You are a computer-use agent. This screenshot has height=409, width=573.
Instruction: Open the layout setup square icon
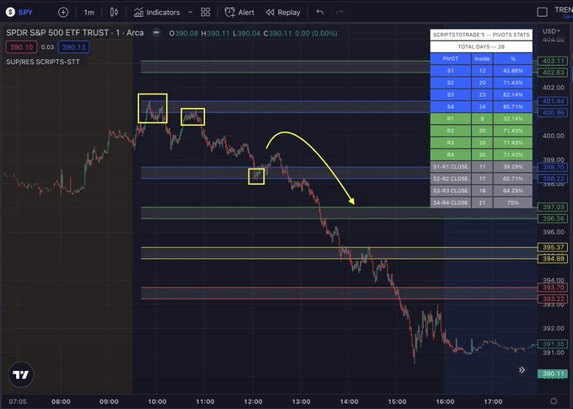pyautogui.click(x=542, y=12)
